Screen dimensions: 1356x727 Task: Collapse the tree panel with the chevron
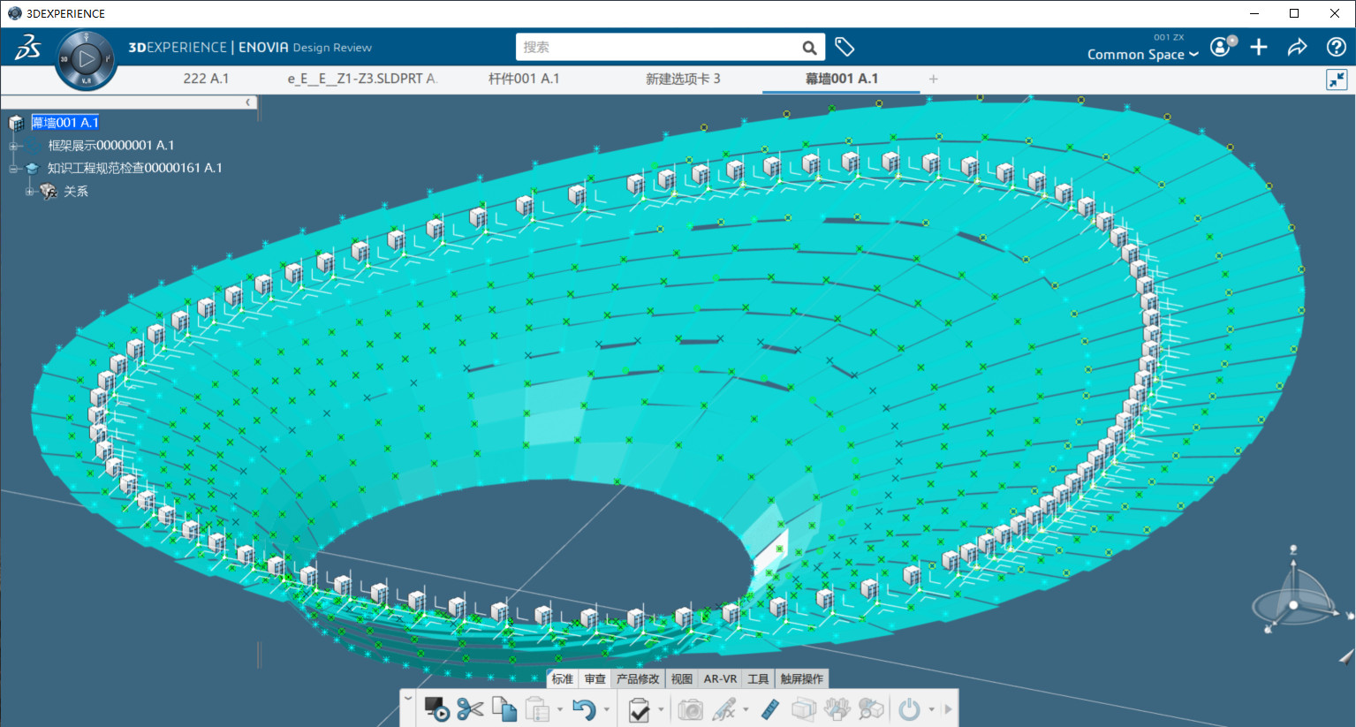(x=248, y=102)
